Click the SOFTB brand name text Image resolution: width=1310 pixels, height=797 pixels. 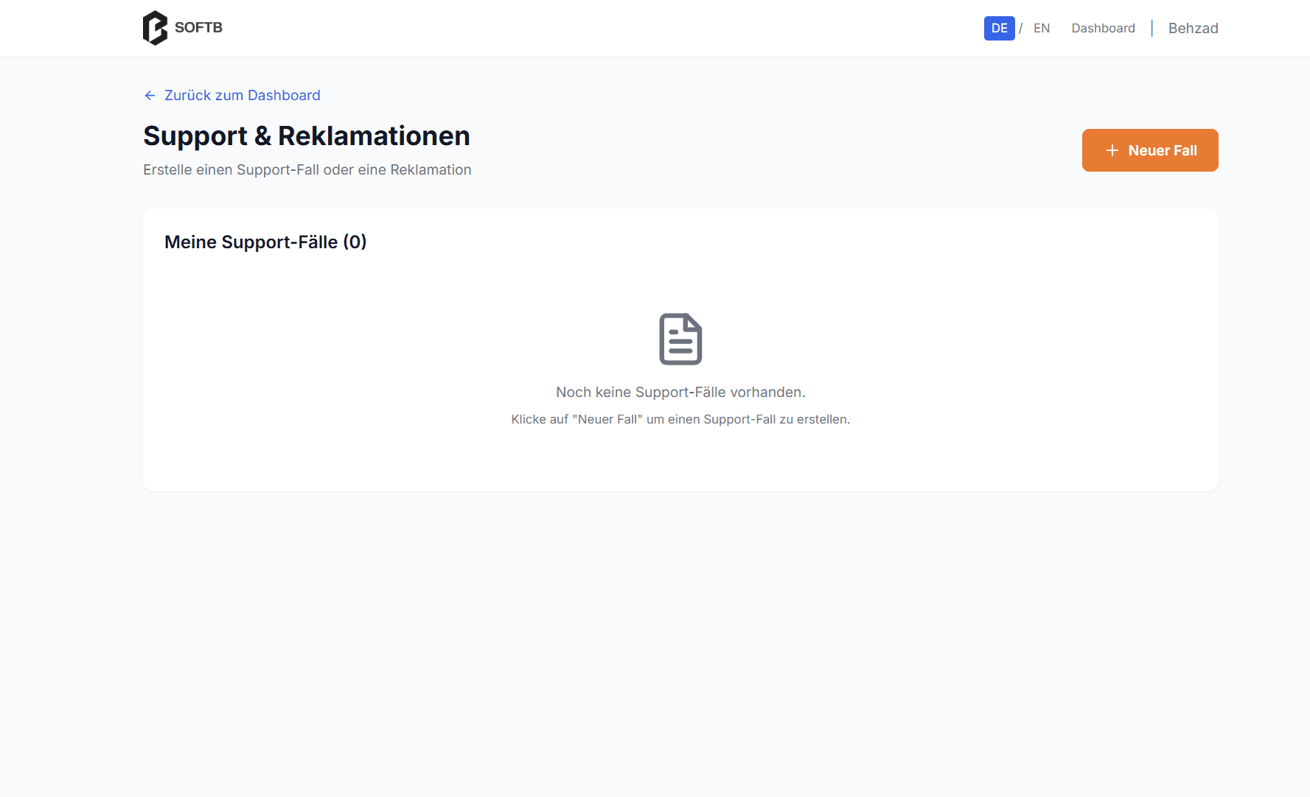198,27
